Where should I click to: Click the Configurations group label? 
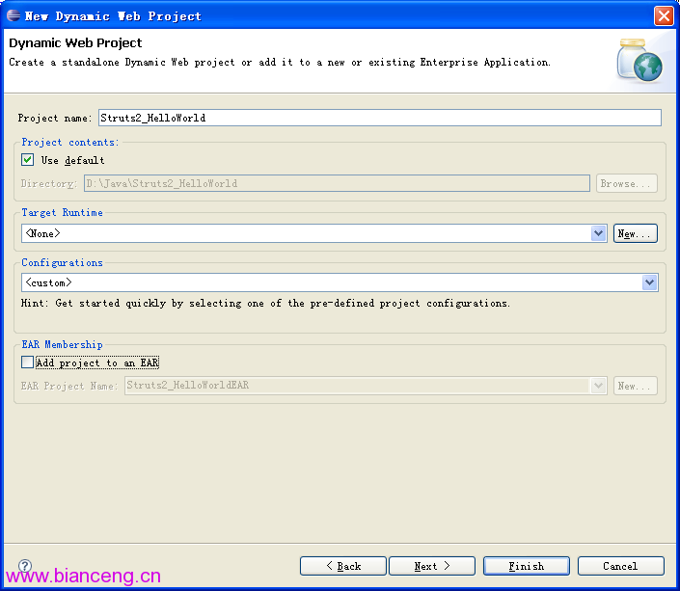pos(62,263)
